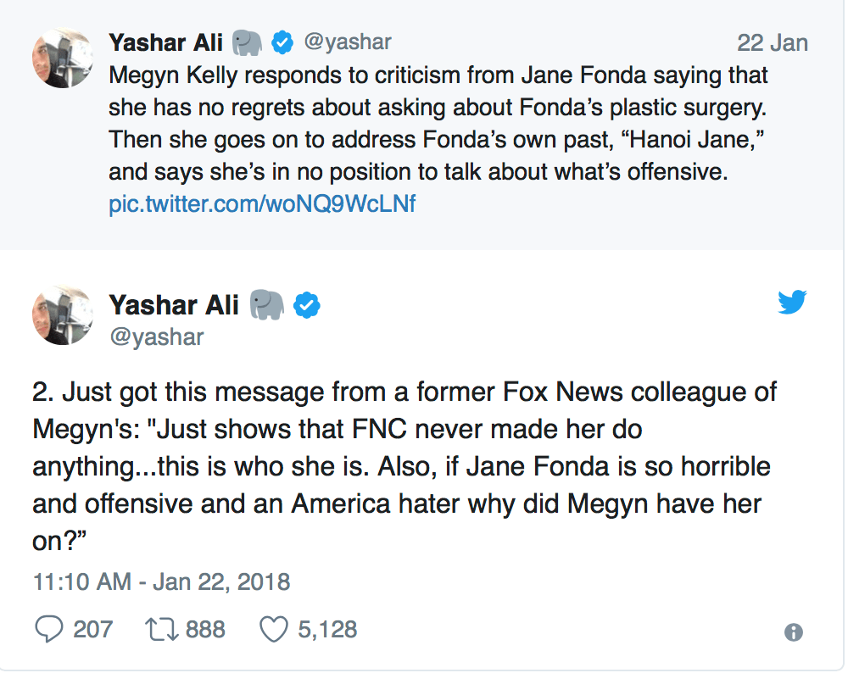Viewport: 848px width, 673px height.
Task: Click the retweet arrows icon
Action: (161, 629)
